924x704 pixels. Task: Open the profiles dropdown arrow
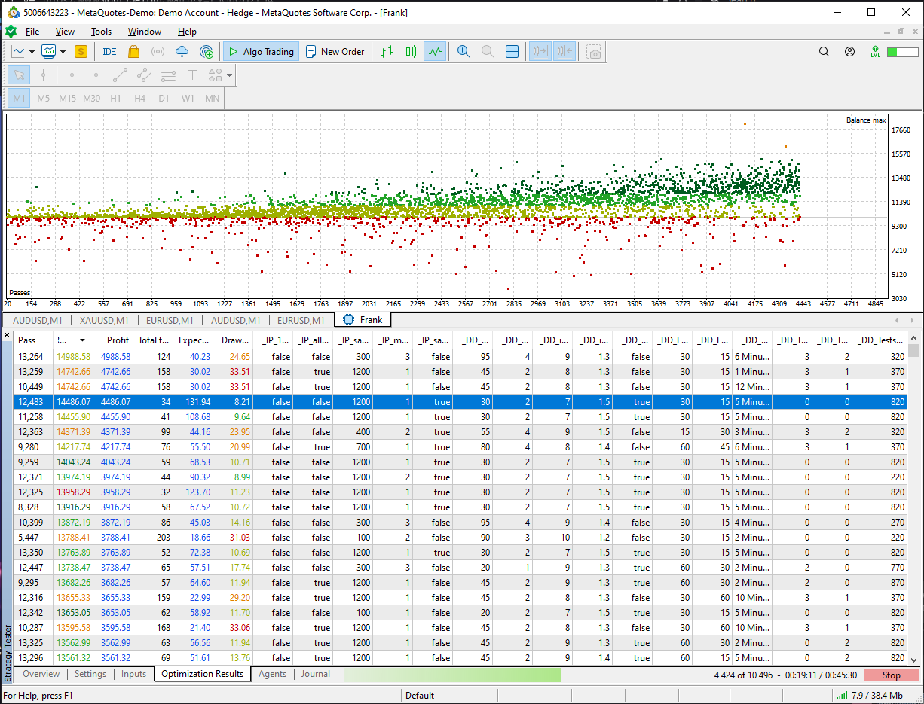click(x=63, y=52)
